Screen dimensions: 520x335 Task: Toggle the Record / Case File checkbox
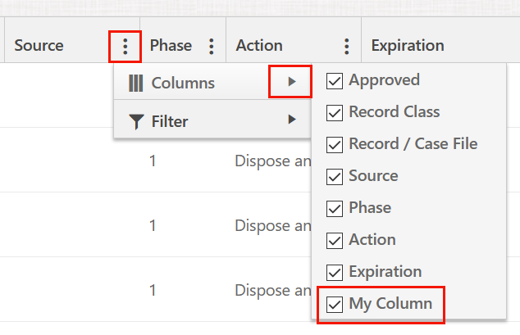click(x=335, y=144)
